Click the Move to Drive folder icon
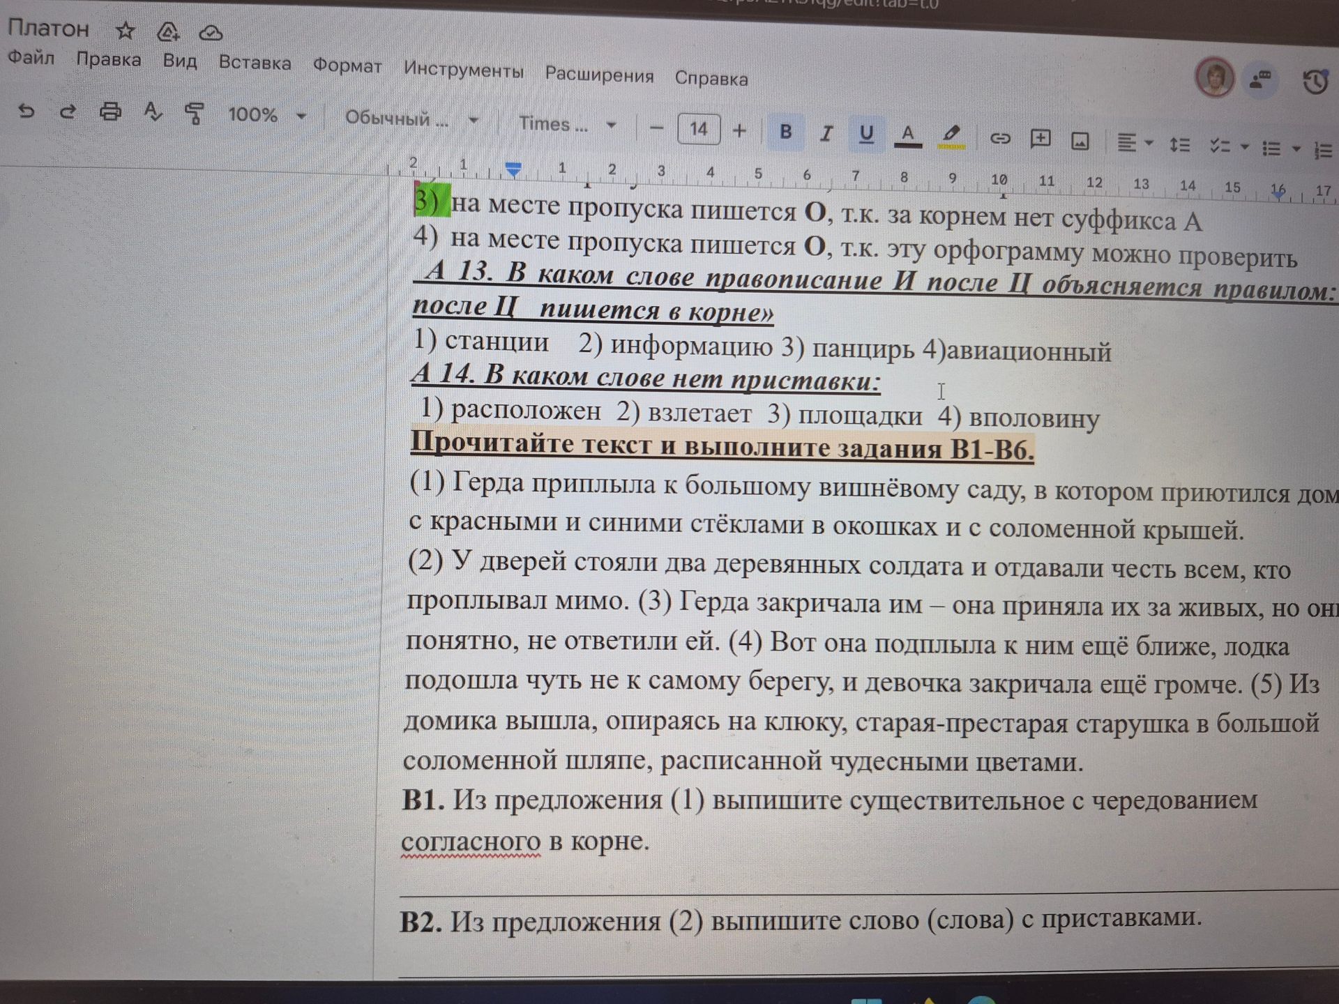 (168, 32)
